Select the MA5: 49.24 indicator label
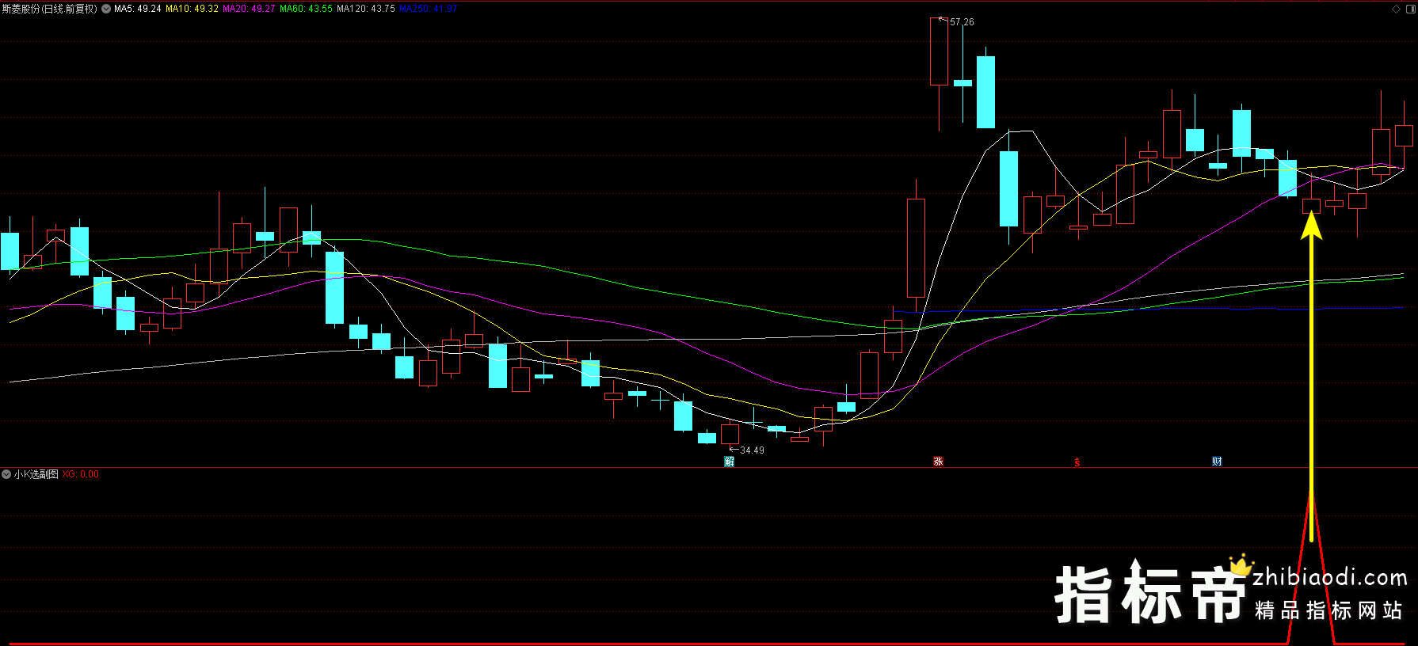 pyautogui.click(x=138, y=9)
